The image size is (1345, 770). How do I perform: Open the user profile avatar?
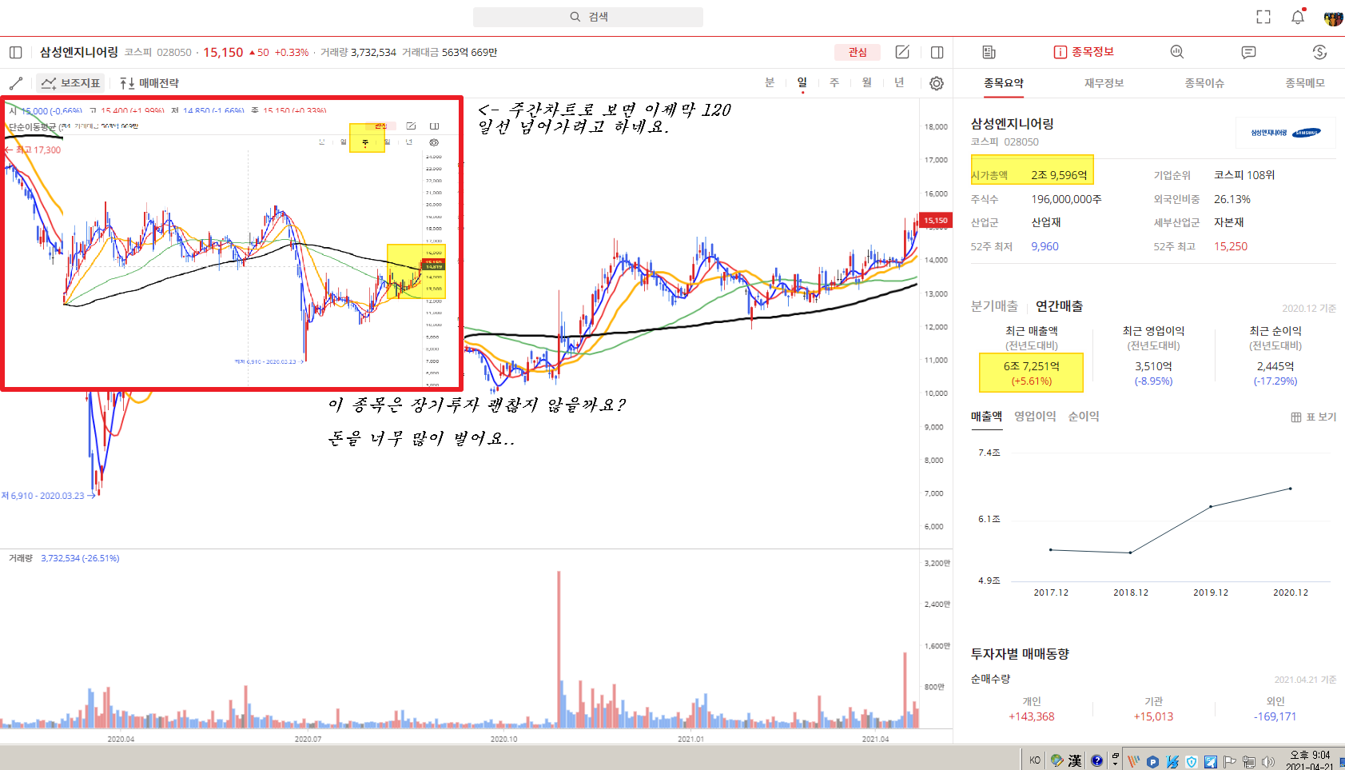click(x=1333, y=17)
